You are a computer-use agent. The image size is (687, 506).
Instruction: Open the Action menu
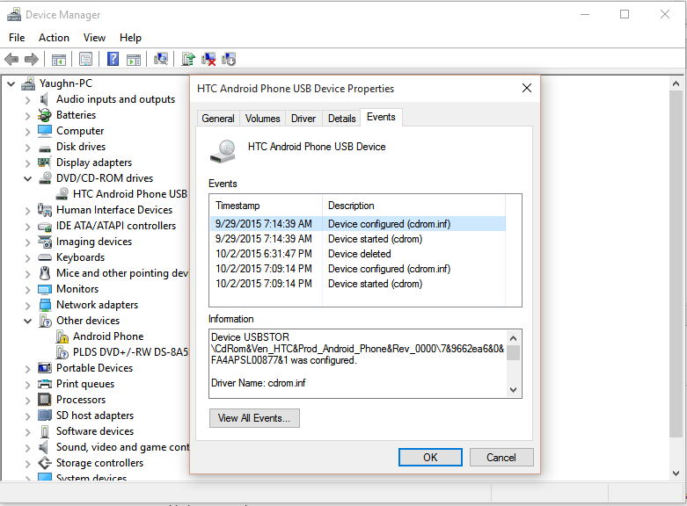54,38
